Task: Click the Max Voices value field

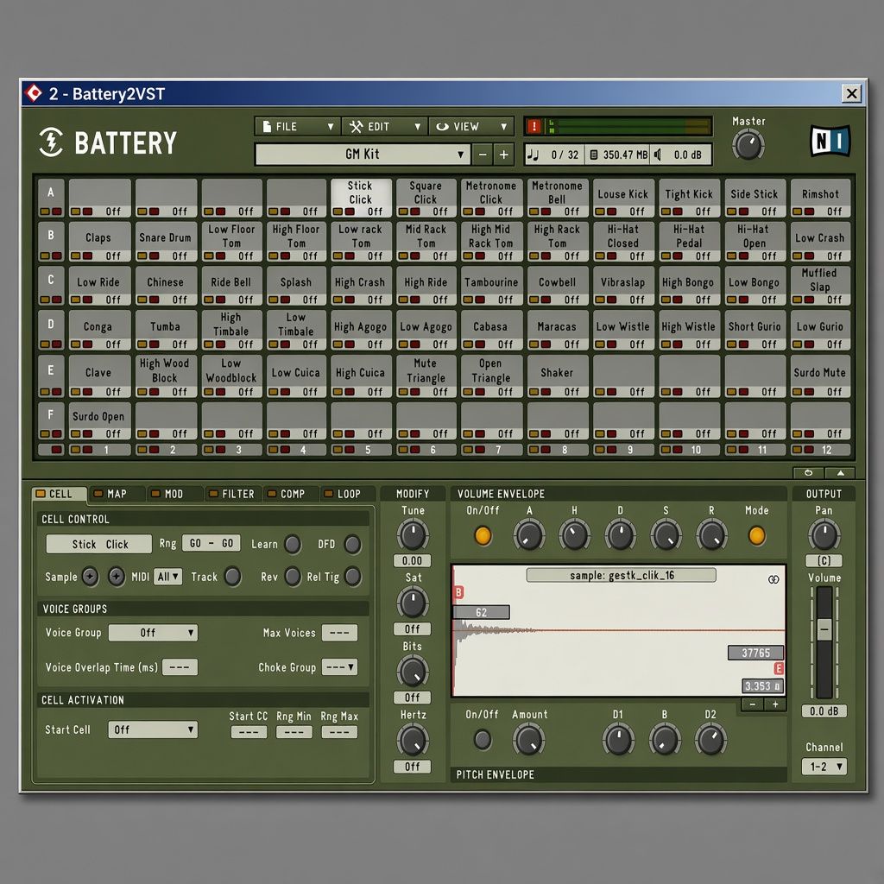Action: pos(339,633)
